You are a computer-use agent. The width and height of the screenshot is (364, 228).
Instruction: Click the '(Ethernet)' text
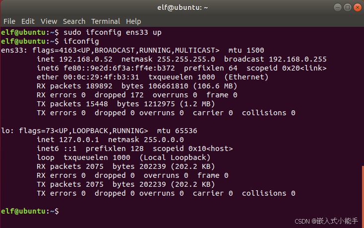coord(246,77)
